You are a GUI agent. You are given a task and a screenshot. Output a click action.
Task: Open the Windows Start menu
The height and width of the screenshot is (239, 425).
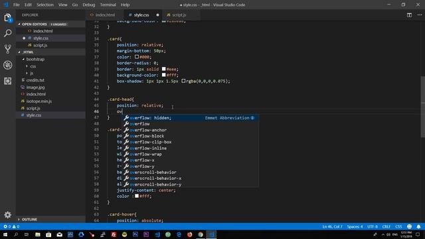(x=5, y=234)
